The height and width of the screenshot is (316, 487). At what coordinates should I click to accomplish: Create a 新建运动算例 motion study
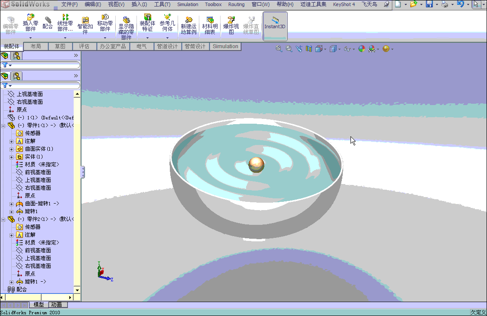188,26
